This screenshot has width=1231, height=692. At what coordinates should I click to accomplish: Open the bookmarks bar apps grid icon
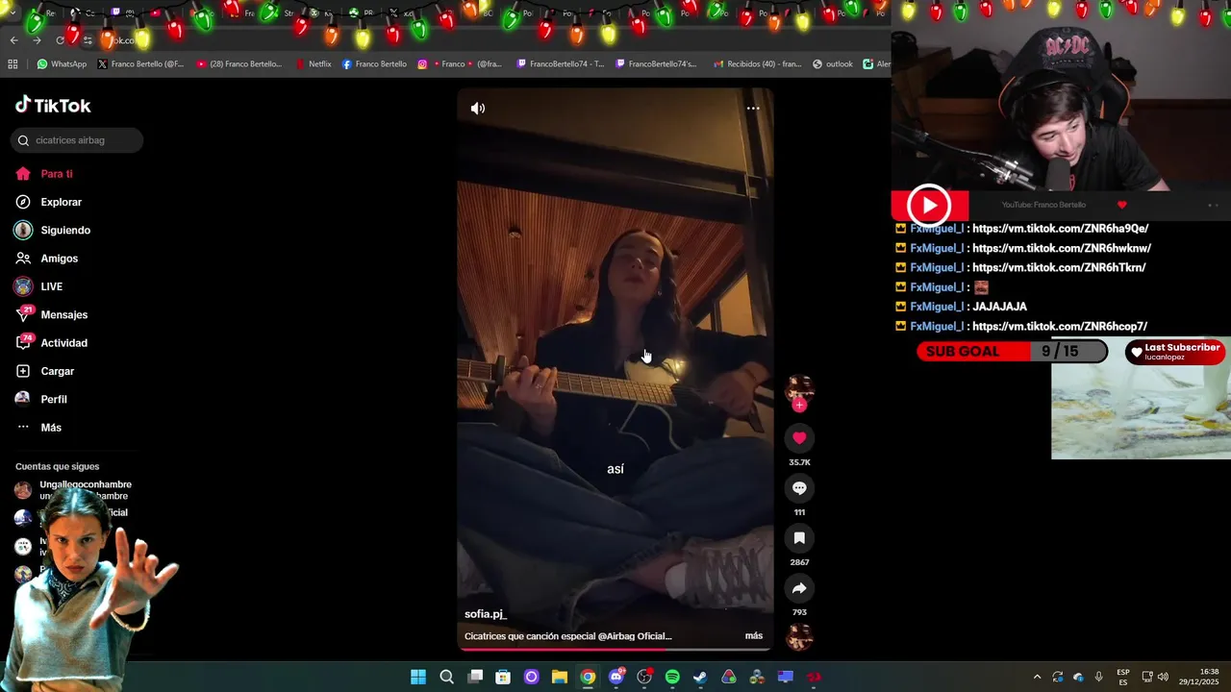click(13, 64)
